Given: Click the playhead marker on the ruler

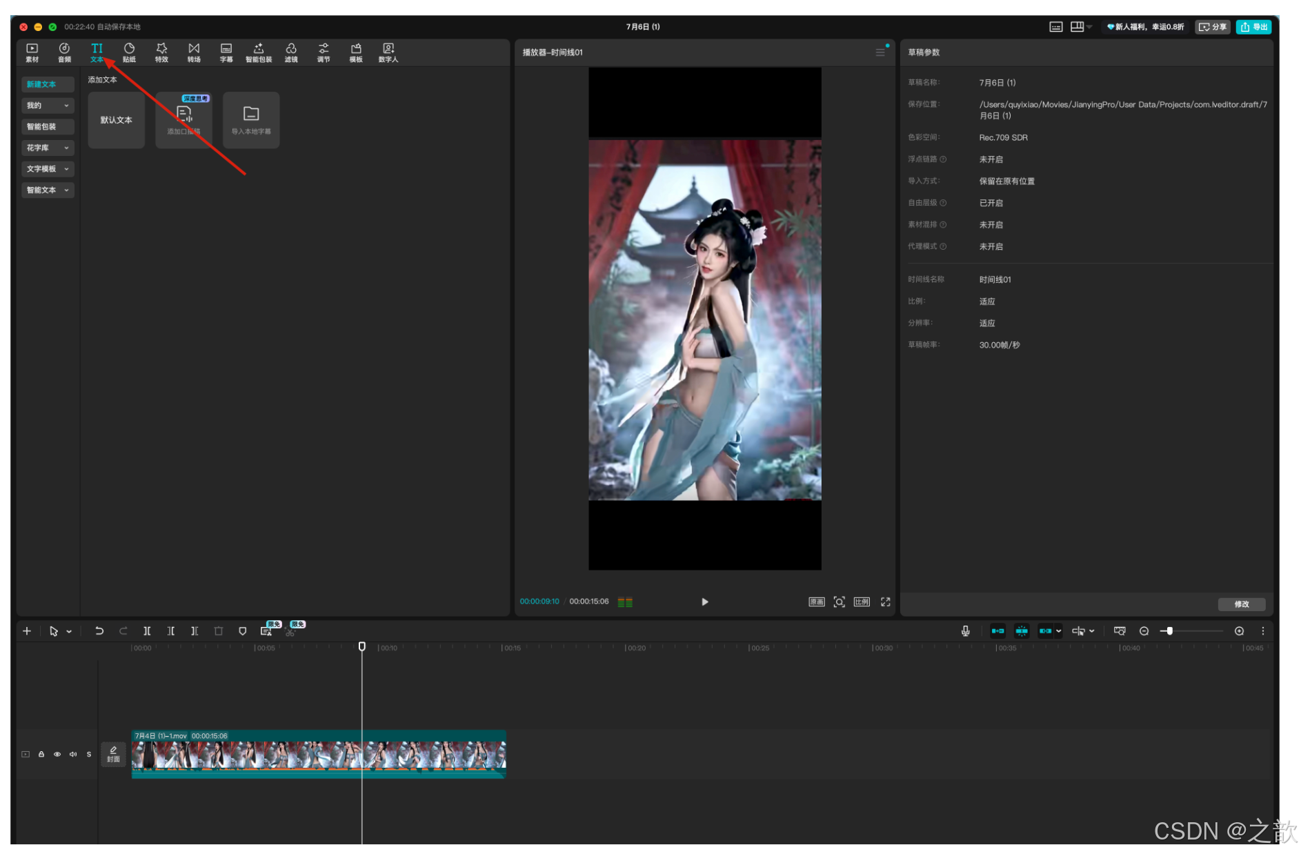Looking at the screenshot, I should 361,647.
